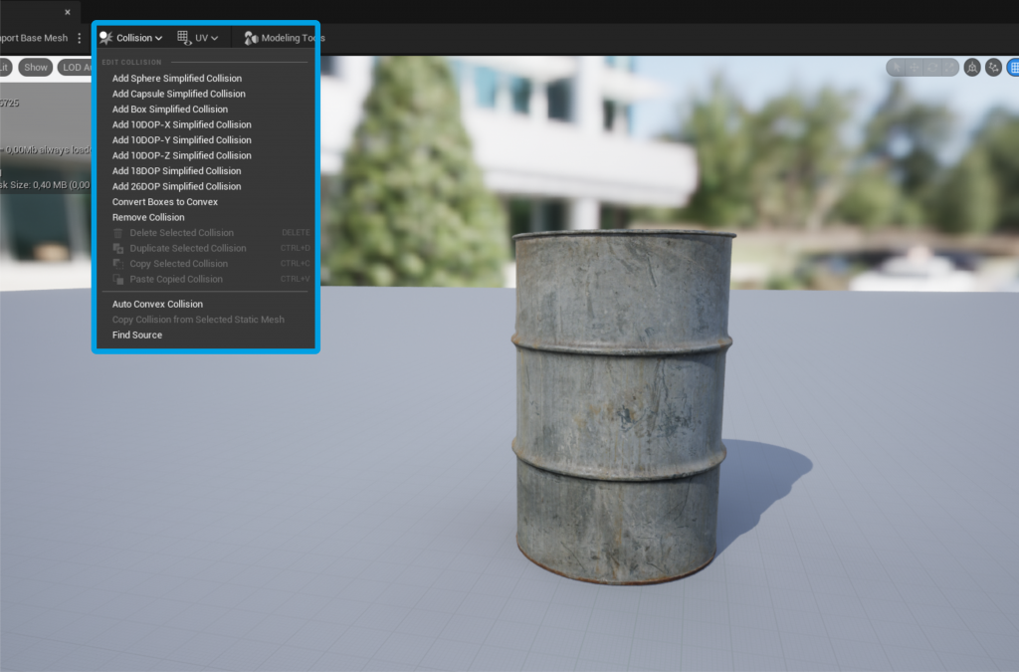Click the clipboard icon beside Paste Copied Collision

117,280
